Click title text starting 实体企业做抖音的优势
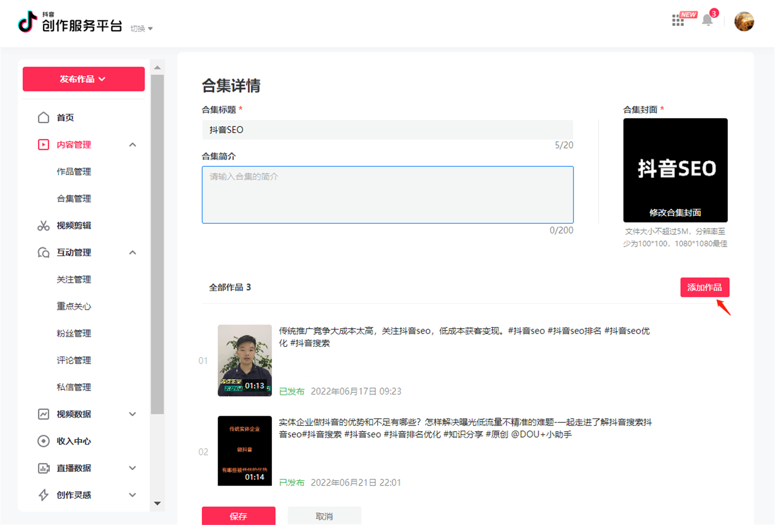This screenshot has width=775, height=525. (x=465, y=428)
